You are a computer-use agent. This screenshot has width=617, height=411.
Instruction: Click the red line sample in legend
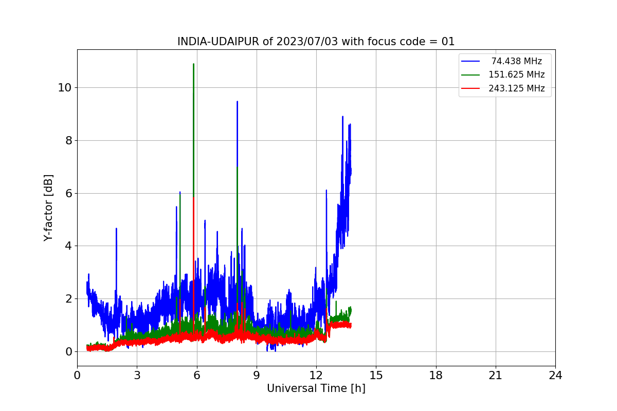[x=470, y=88]
